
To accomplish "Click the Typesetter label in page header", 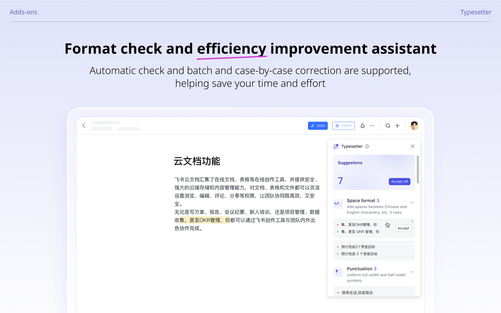I will pyautogui.click(x=476, y=12).
